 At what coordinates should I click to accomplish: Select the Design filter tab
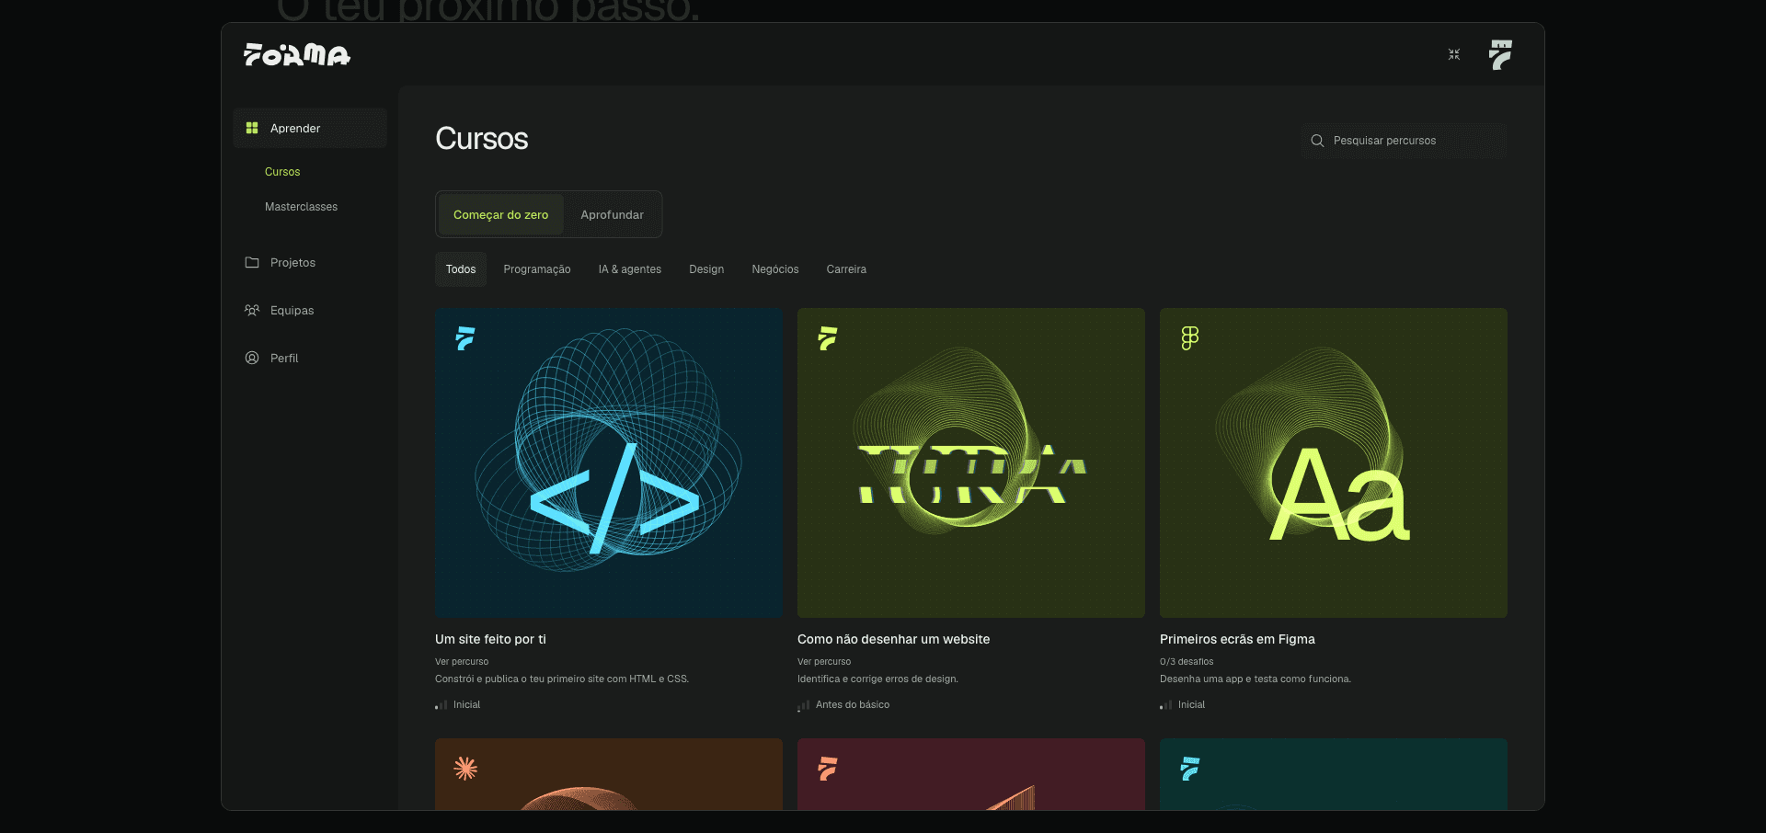pos(706,269)
